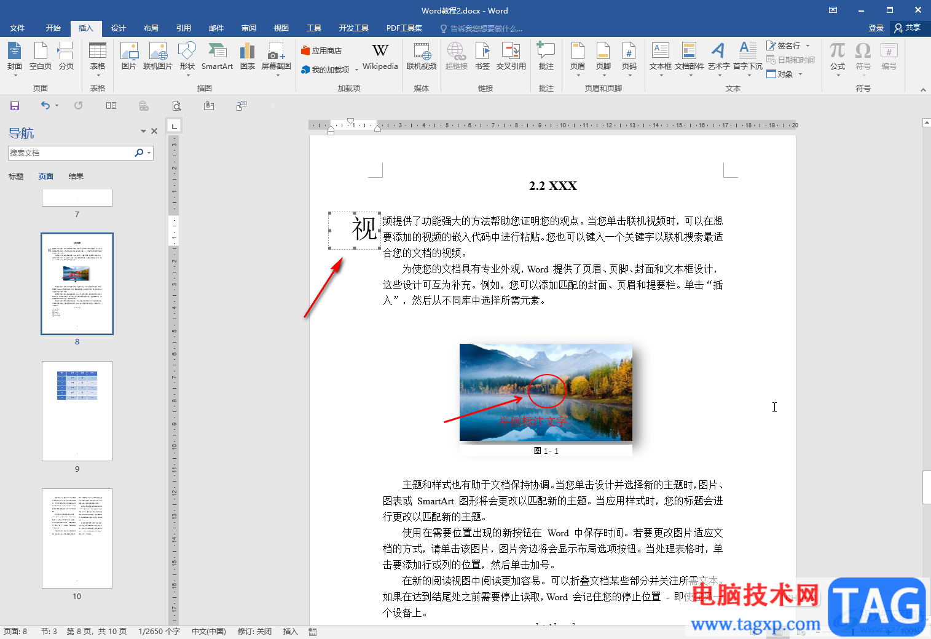Select page 9 thumbnail with table
The image size is (931, 639).
(x=77, y=411)
